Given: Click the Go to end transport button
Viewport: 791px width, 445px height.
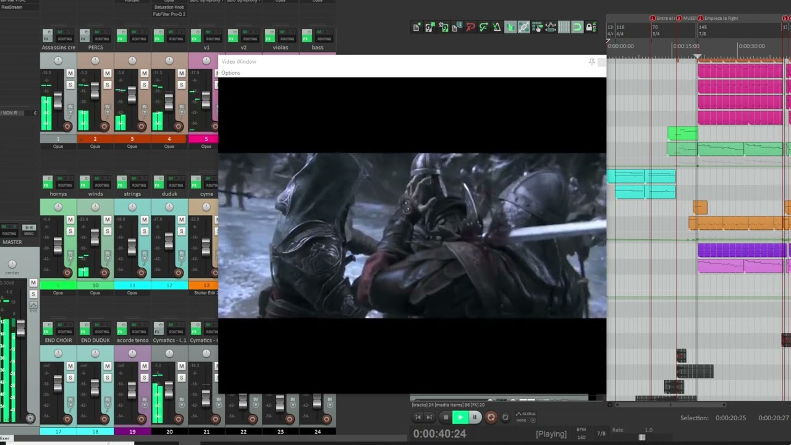Looking at the screenshot, I should tap(429, 417).
